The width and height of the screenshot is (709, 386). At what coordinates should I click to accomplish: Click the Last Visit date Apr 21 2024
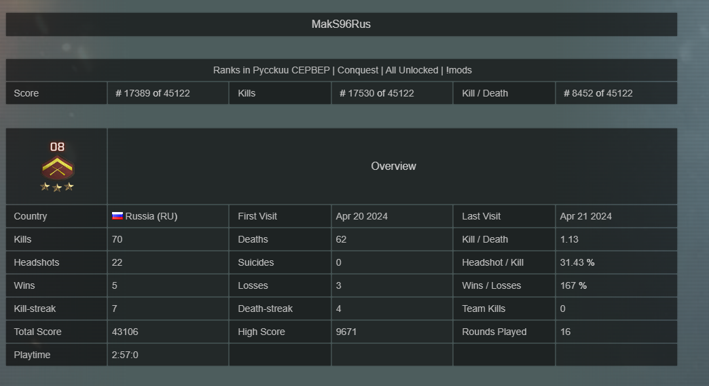click(x=586, y=216)
